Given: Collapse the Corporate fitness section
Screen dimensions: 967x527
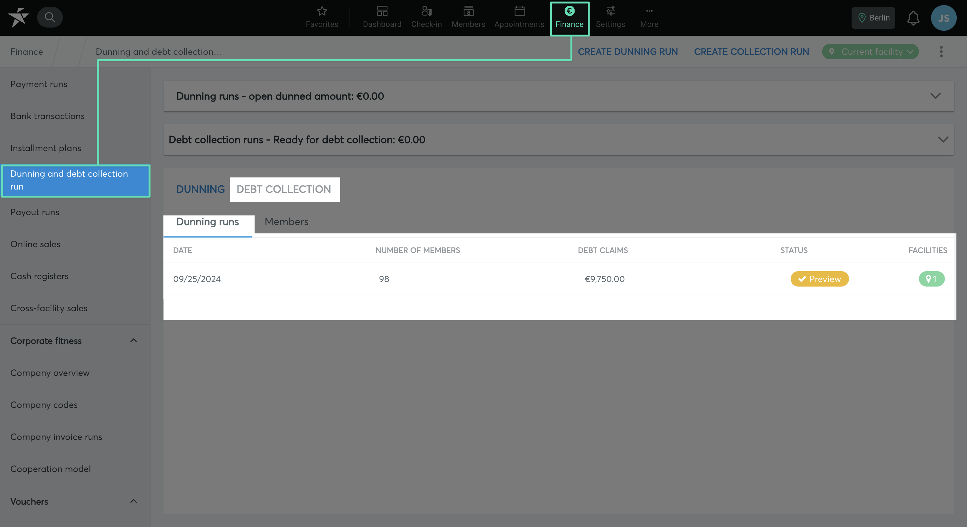Looking at the screenshot, I should pos(75,341).
